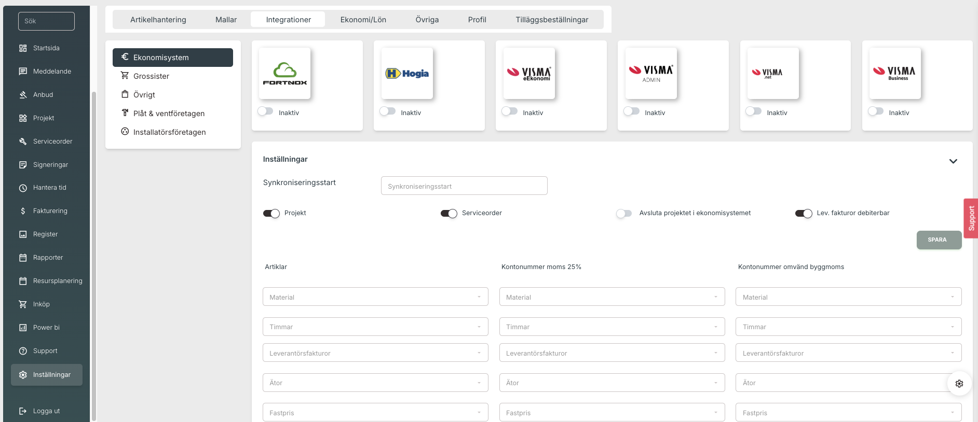Screen dimensions: 978x422
Task: Click the Signeringar icon
Action: 23,165
